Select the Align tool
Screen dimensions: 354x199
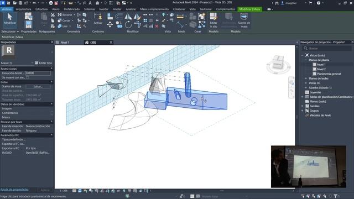[110, 17]
